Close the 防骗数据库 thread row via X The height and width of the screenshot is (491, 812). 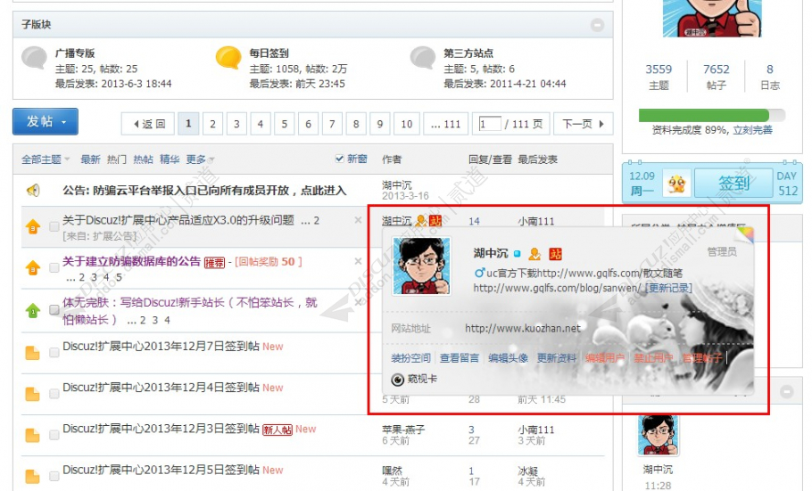coord(358,262)
